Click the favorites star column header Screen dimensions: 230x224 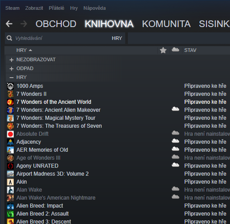(x=163, y=50)
